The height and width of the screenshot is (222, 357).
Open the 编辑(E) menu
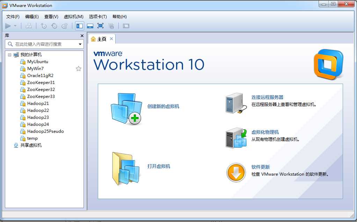(32, 17)
